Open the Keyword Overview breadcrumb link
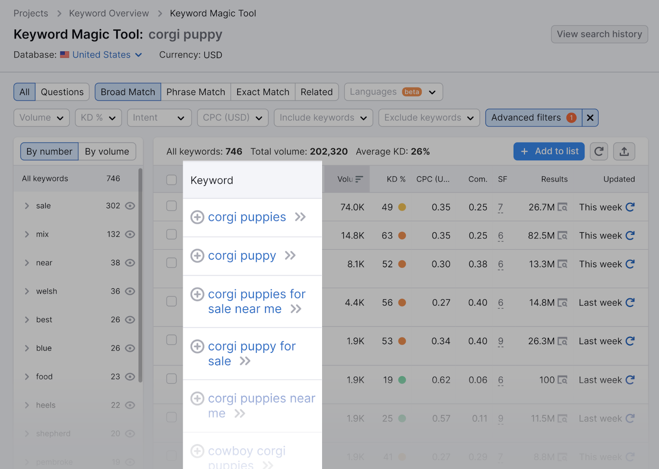659x469 pixels. (109, 13)
